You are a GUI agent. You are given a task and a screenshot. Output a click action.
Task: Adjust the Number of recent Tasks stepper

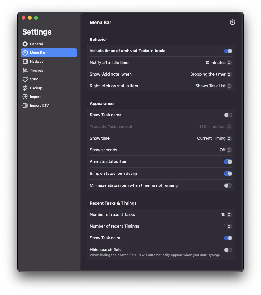[x=229, y=215]
